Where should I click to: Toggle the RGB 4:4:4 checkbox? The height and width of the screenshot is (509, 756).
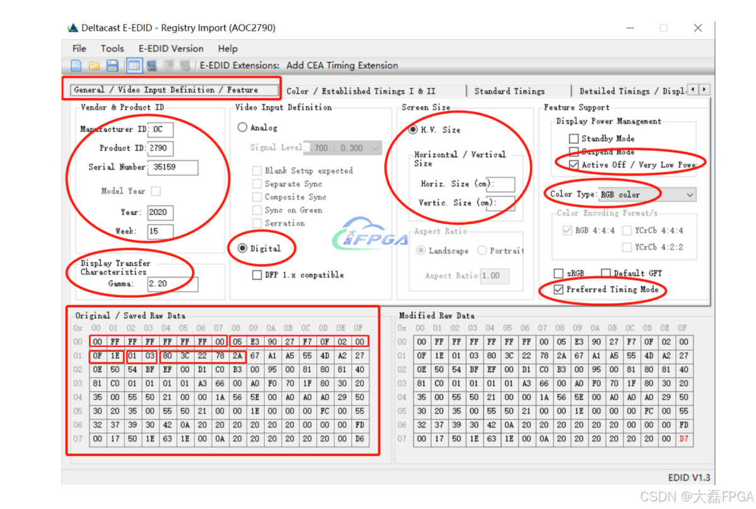point(567,231)
